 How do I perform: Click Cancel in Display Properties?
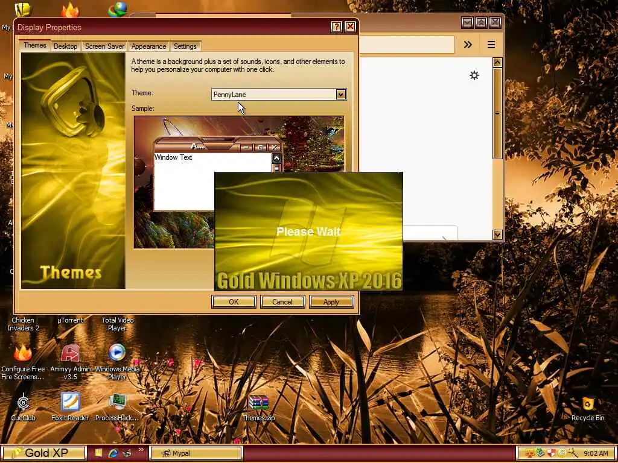click(x=282, y=302)
